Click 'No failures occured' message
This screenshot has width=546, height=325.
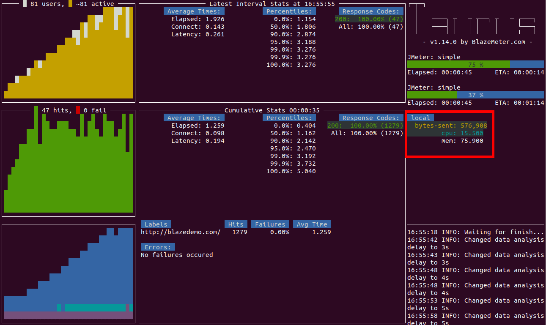pyautogui.click(x=177, y=255)
